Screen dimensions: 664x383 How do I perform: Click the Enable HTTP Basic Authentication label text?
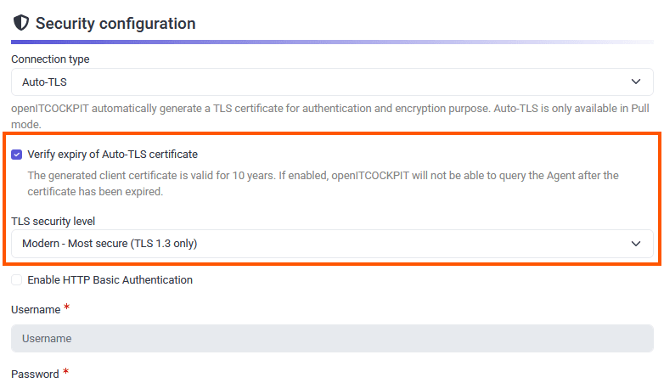tap(110, 280)
